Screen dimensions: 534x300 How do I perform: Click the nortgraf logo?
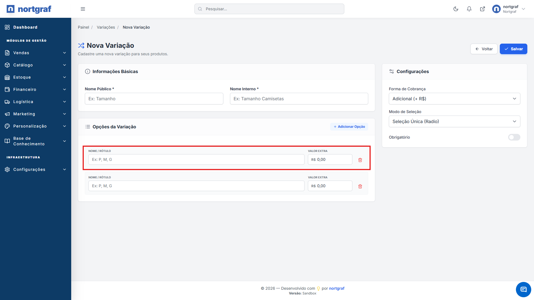[x=29, y=9]
